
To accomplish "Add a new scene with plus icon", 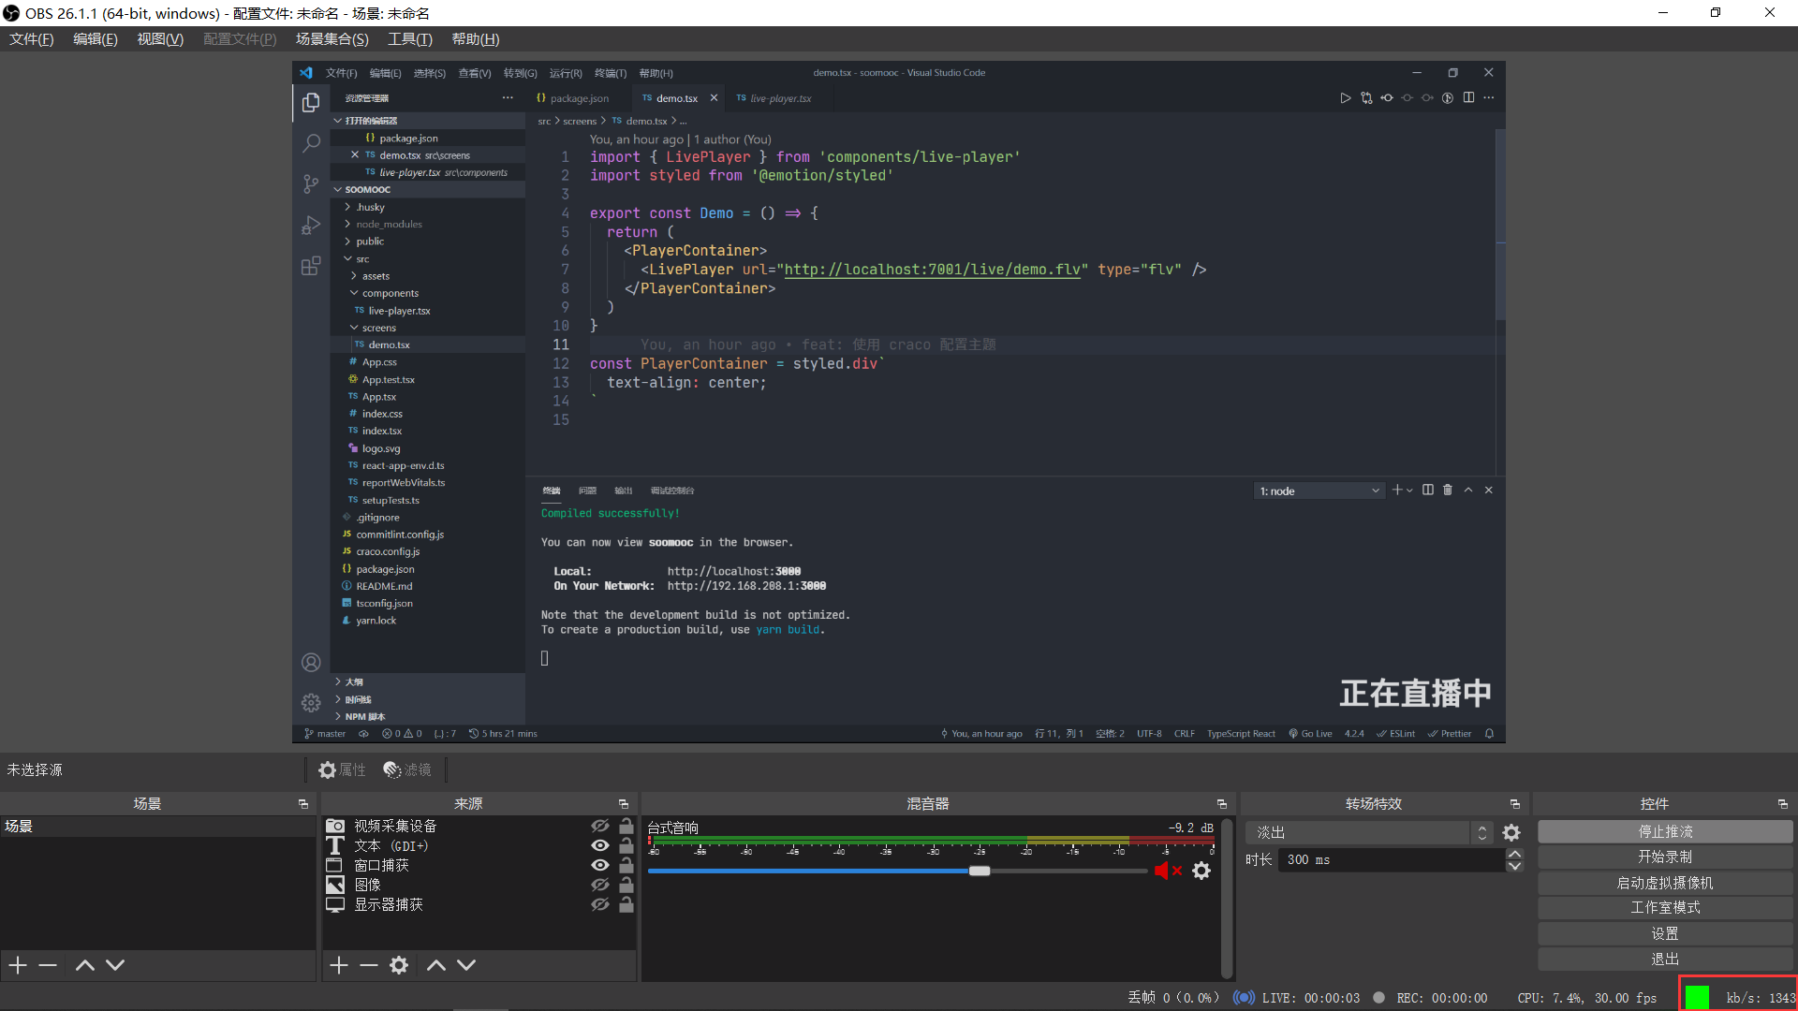I will 18,964.
